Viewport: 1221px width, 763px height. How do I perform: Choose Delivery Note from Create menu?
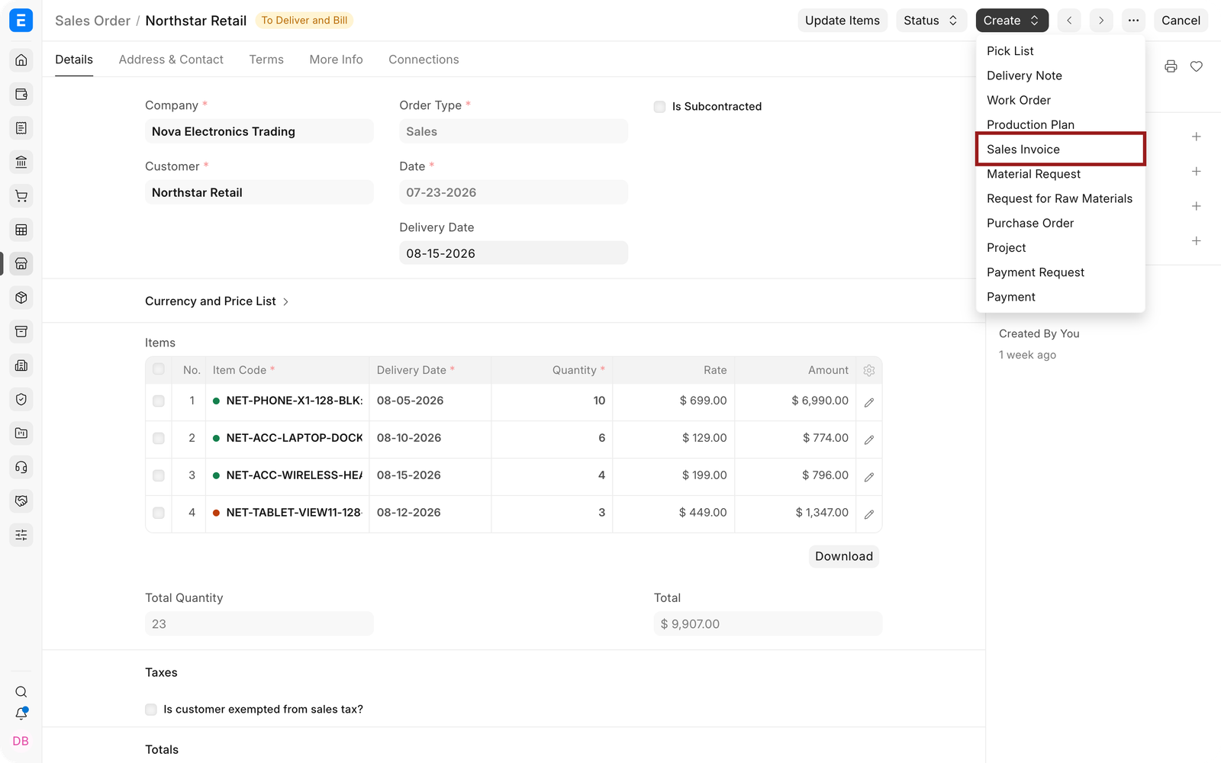[x=1061, y=76]
